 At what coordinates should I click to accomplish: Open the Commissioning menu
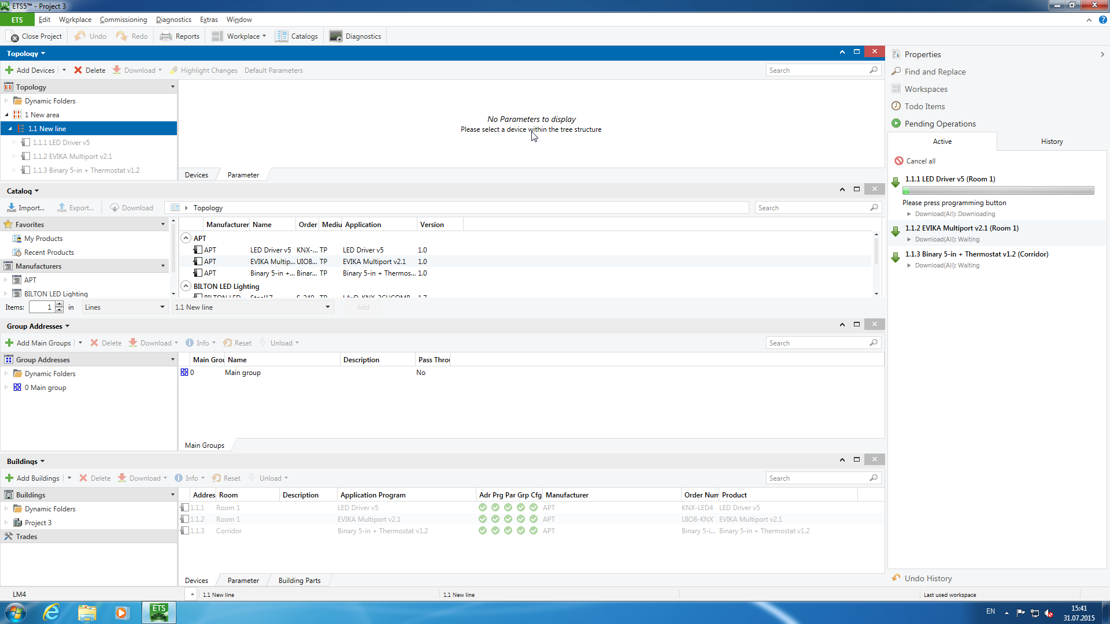point(123,20)
